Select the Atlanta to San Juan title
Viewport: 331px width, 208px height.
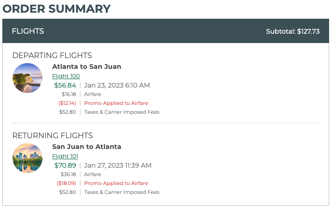87,67
